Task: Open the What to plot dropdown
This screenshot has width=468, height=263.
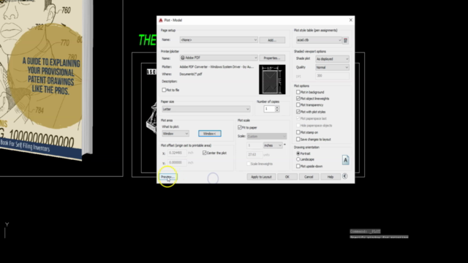Action: (x=175, y=134)
